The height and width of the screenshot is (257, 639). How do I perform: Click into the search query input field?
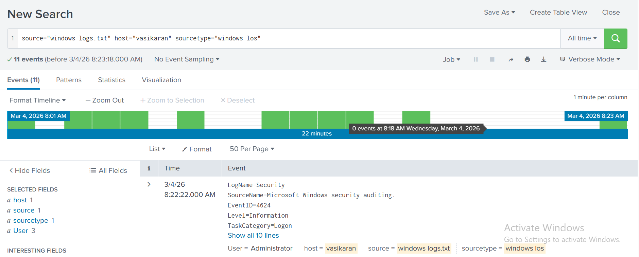click(x=289, y=38)
